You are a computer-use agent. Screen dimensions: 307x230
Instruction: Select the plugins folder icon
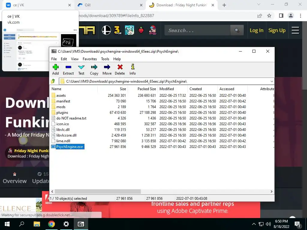pos(53,112)
